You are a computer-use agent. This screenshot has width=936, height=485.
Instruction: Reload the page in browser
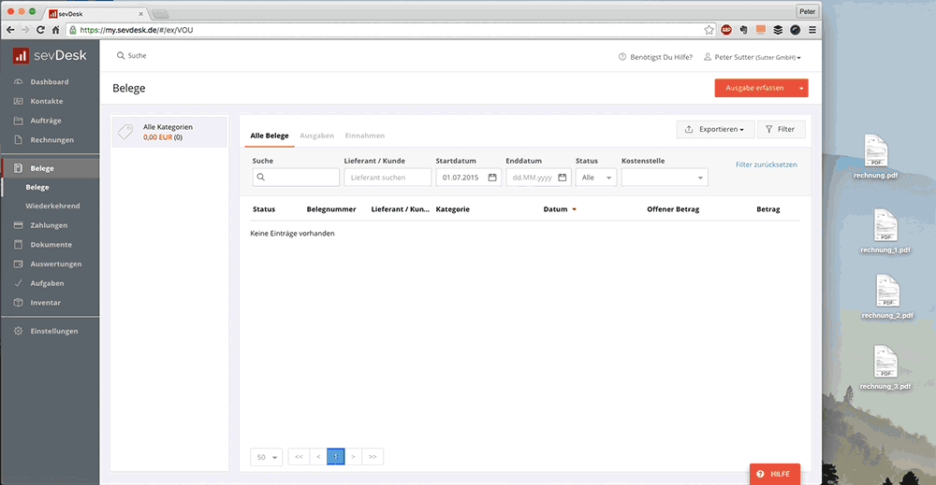[x=40, y=30]
